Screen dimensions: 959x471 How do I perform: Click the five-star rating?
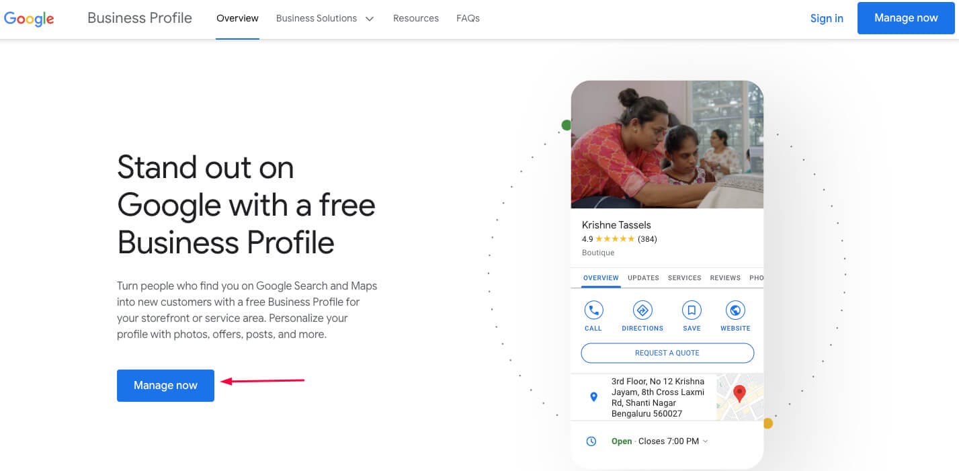pos(615,239)
